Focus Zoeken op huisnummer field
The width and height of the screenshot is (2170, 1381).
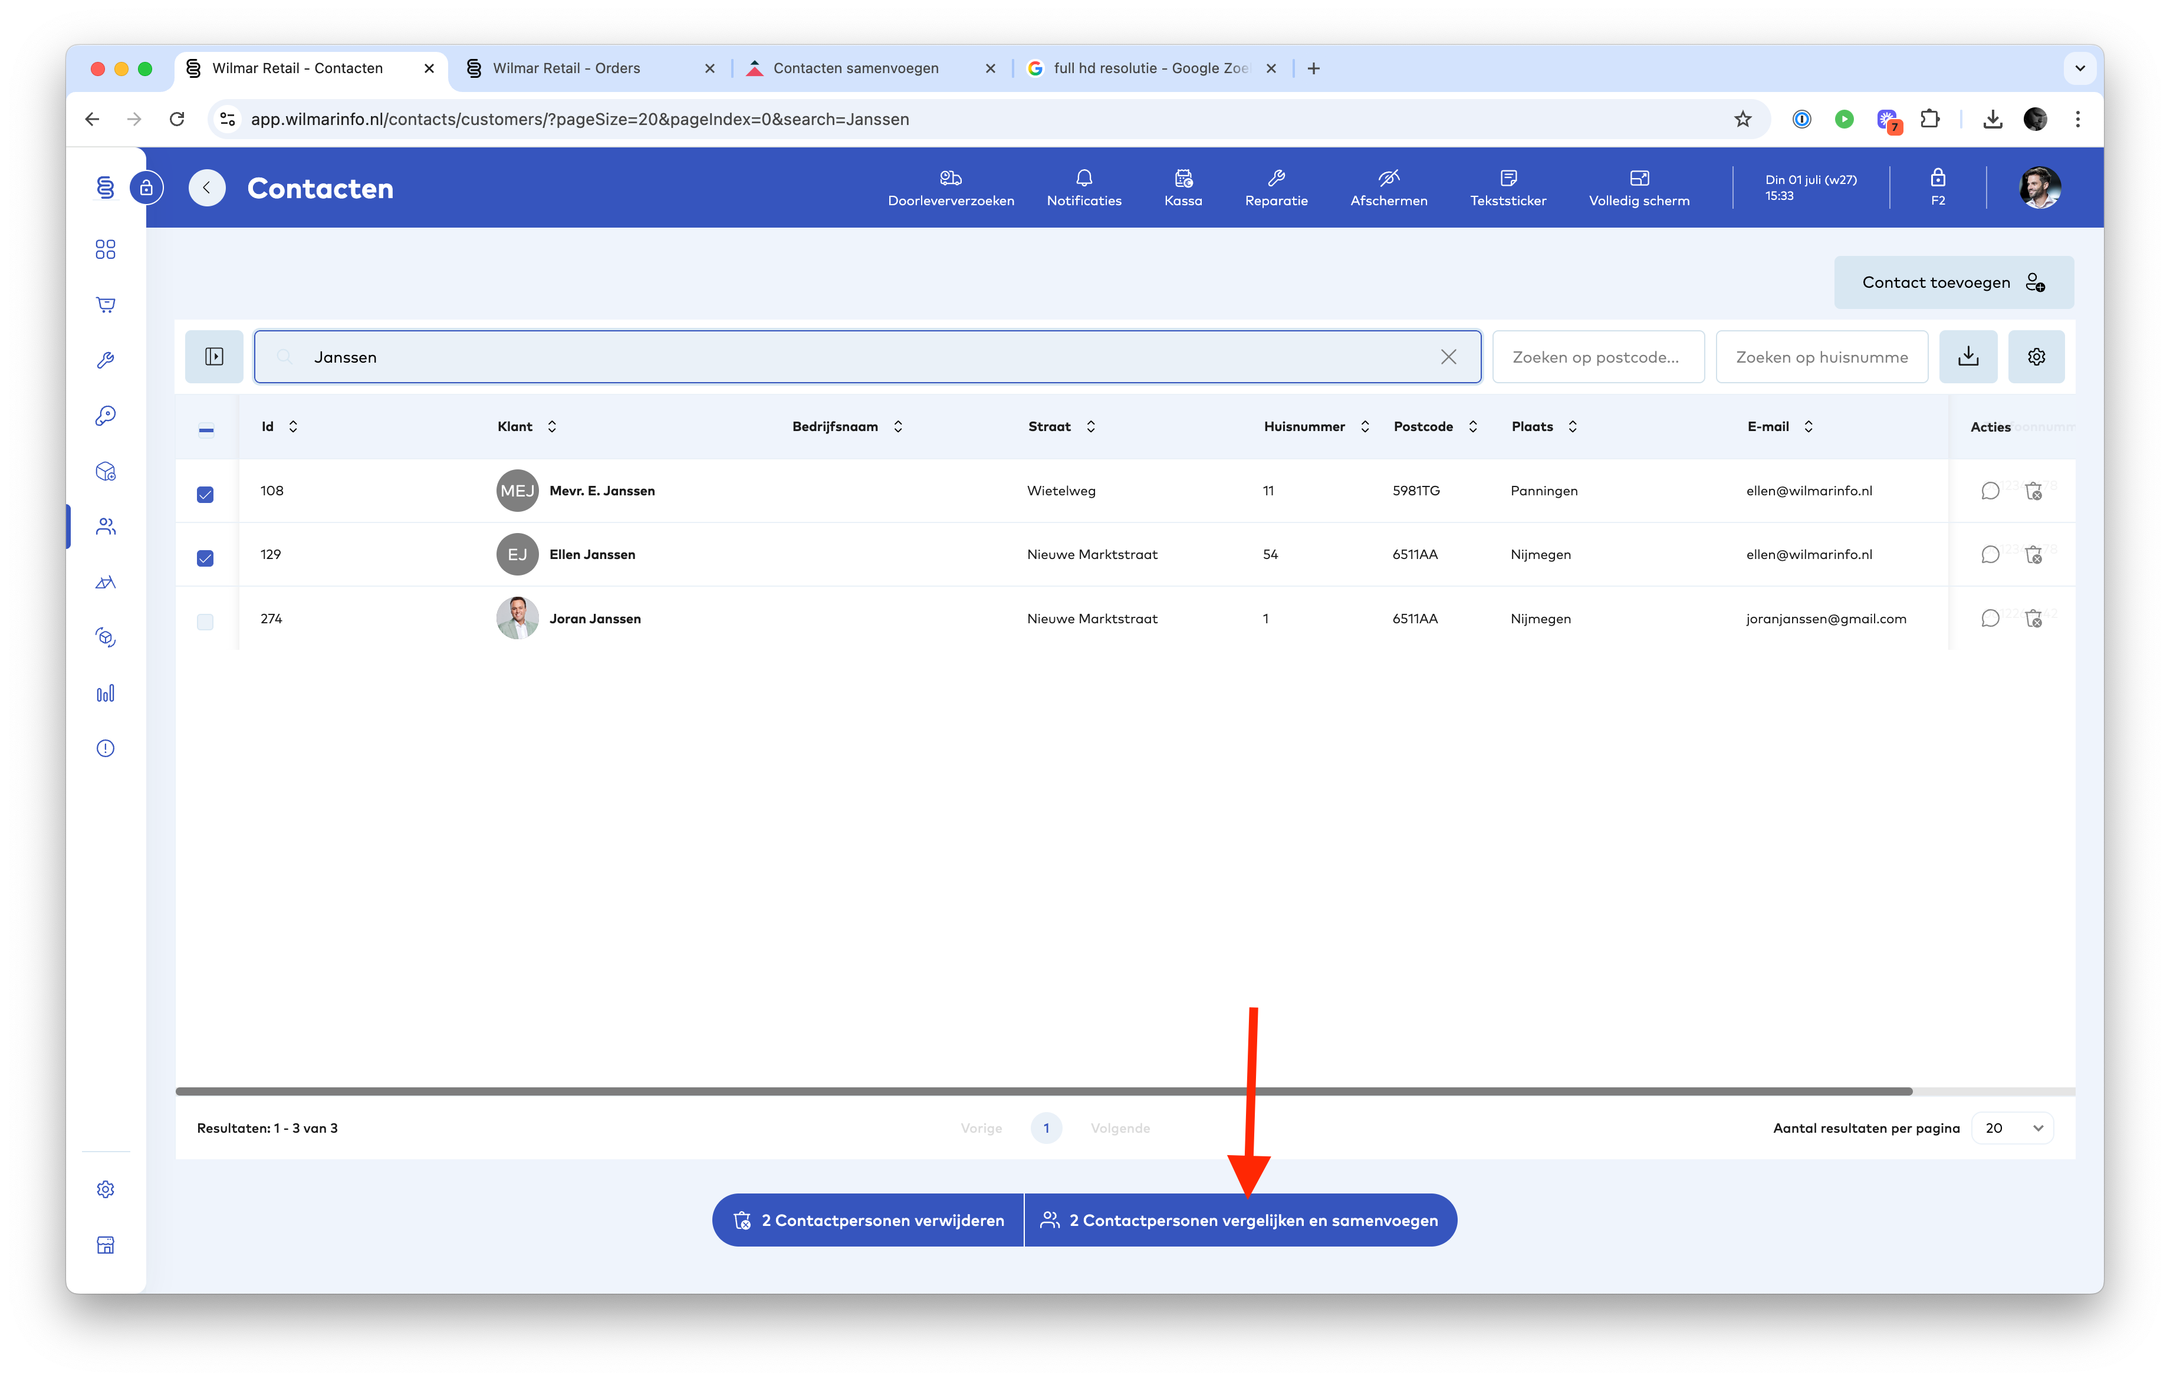pos(1822,357)
